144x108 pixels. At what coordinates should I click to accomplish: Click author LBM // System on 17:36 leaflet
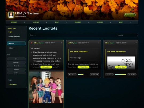[x=39, y=43]
